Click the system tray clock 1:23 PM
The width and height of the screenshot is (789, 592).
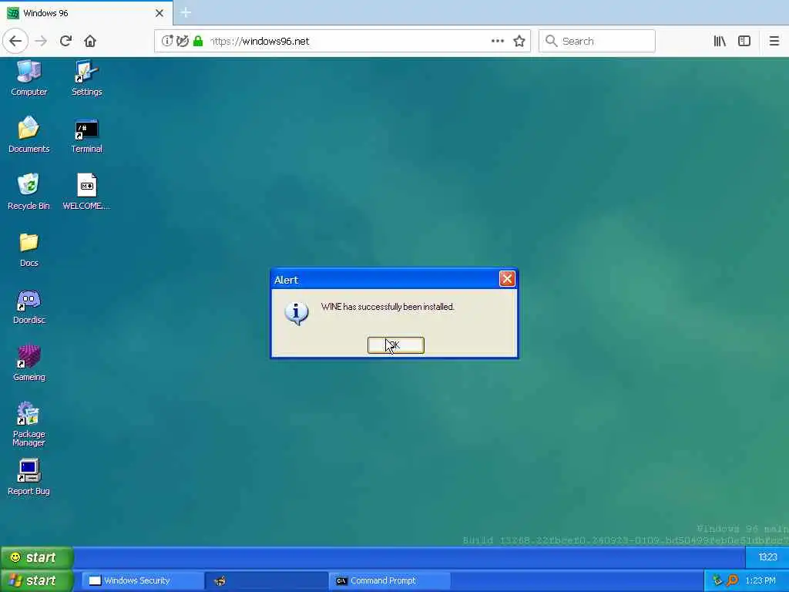760,580
